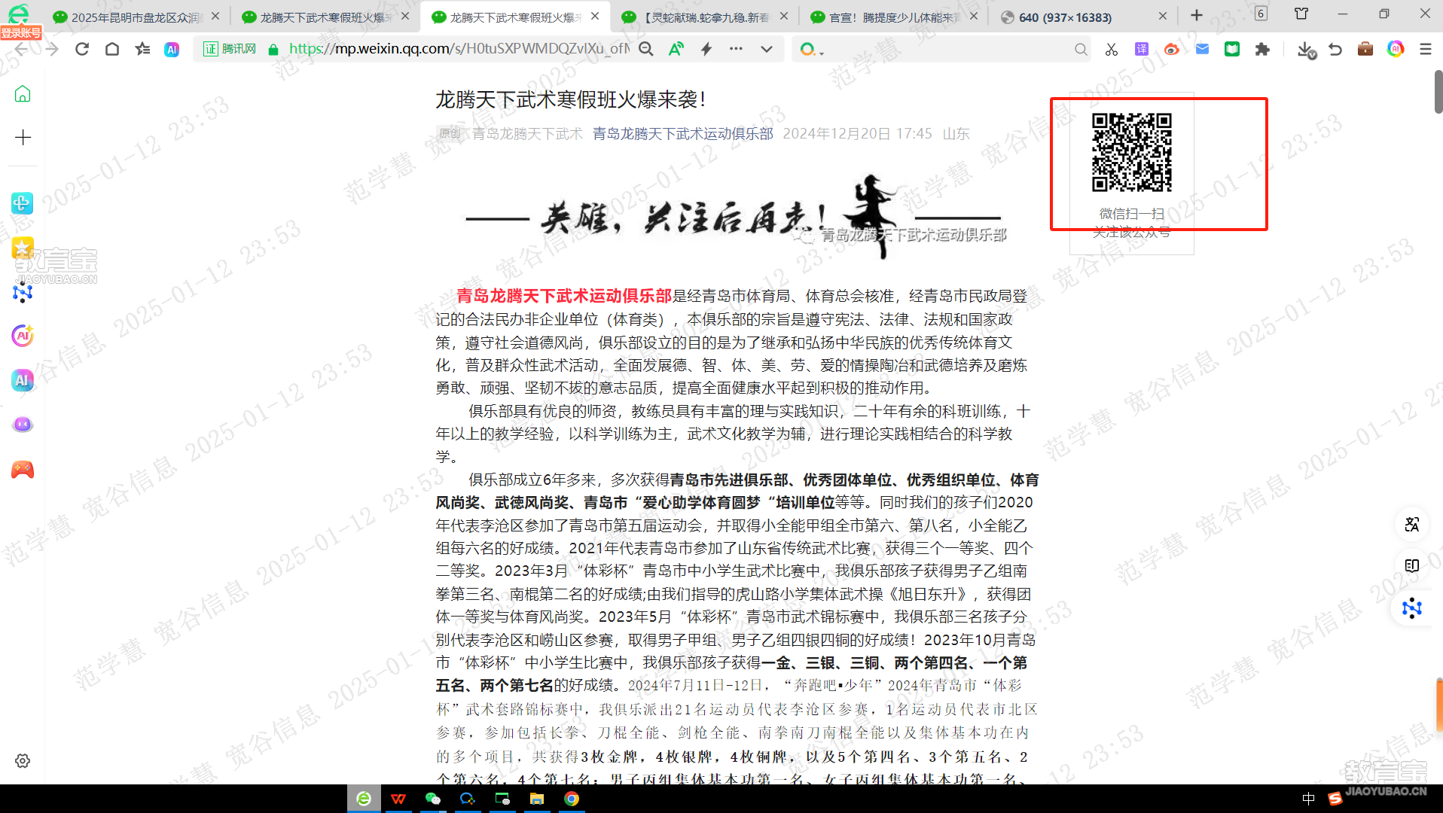Open the colorful AI circle icon in toolbar
The height and width of the screenshot is (813, 1443).
pos(1396,49)
